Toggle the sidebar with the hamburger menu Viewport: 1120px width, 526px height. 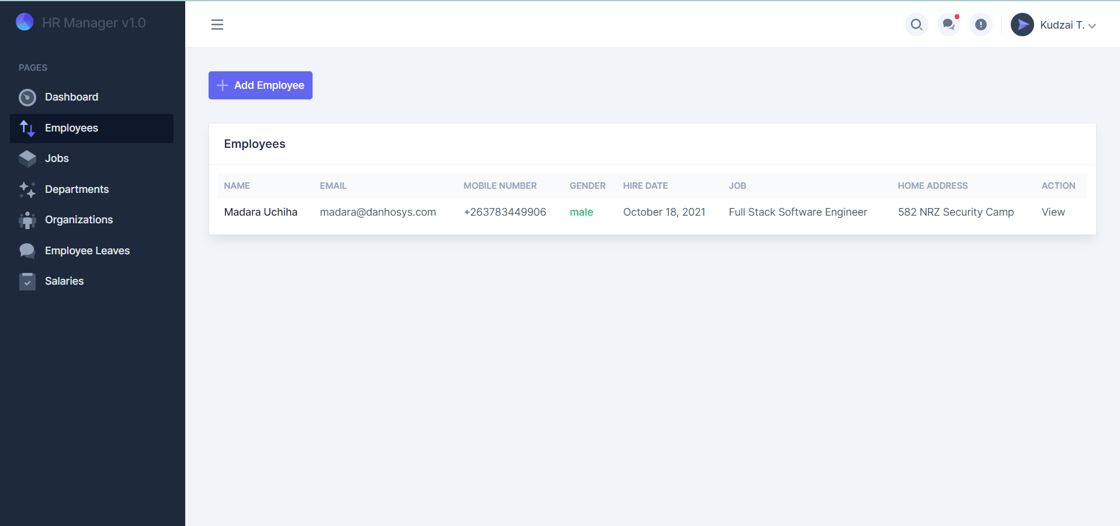coord(217,25)
